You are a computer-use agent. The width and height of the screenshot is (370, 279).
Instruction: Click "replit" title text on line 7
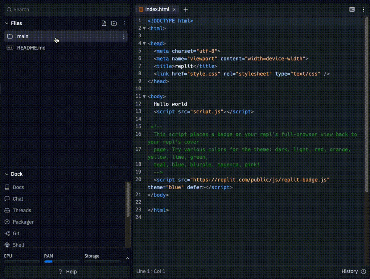pyautogui.click(x=184, y=66)
